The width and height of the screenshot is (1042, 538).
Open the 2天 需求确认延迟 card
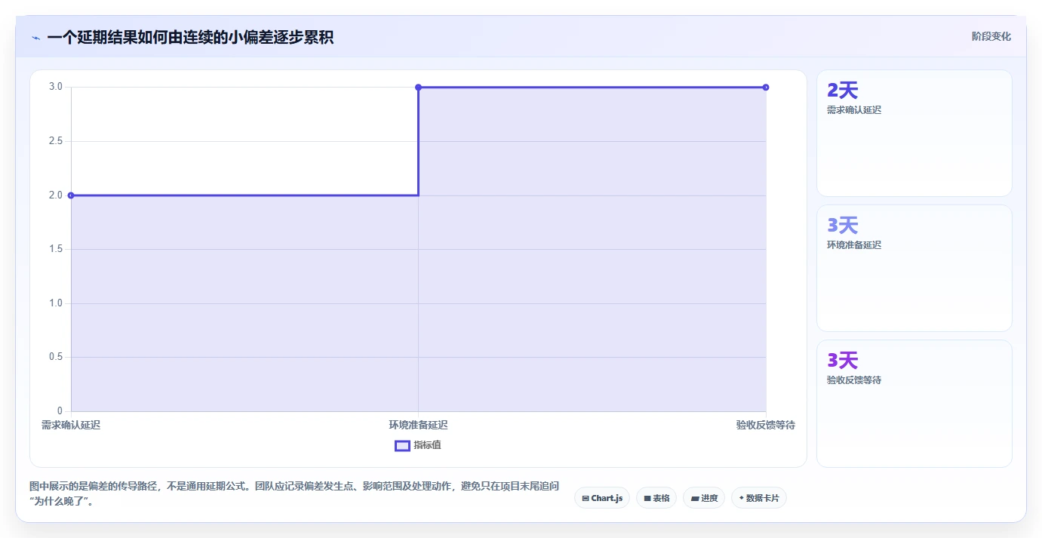(x=914, y=134)
